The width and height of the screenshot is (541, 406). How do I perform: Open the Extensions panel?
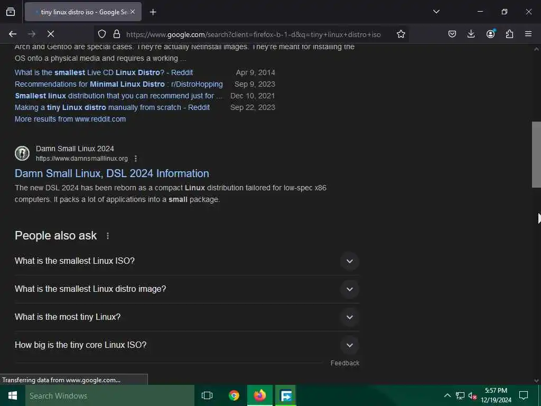pyautogui.click(x=509, y=34)
